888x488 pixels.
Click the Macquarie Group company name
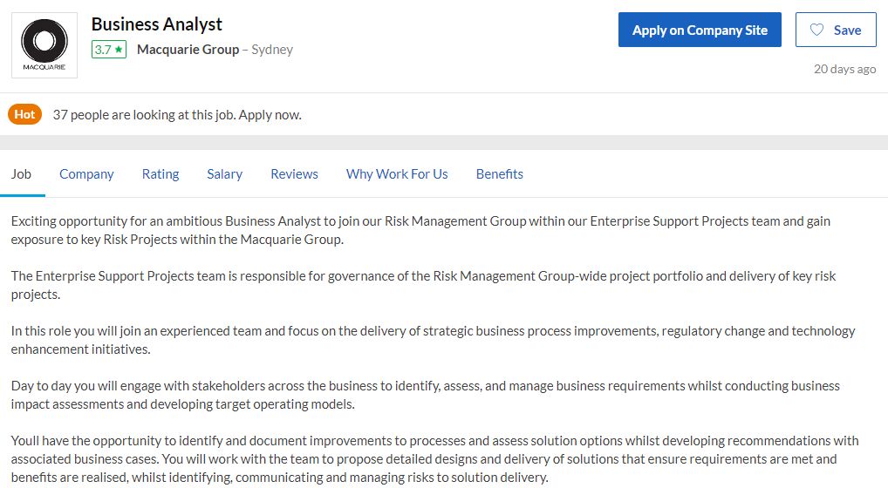click(188, 50)
